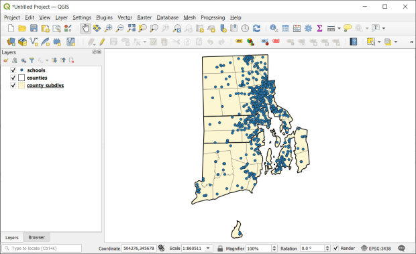416x254 pixels.
Task: Expand the Scale dropdown list
Action: (208, 248)
